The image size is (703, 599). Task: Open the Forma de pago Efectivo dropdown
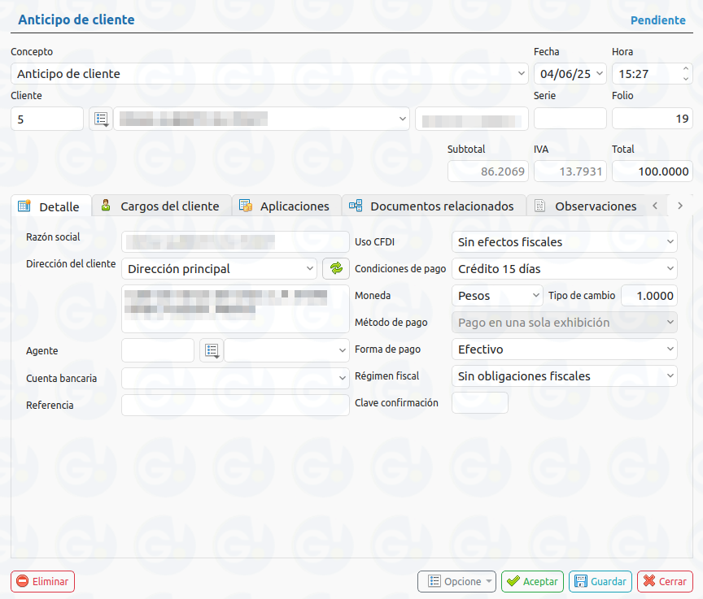pos(670,349)
